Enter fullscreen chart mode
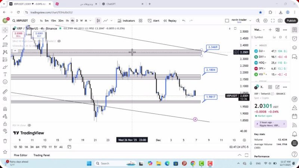Screen dimensions: 299x168 [273, 21]
